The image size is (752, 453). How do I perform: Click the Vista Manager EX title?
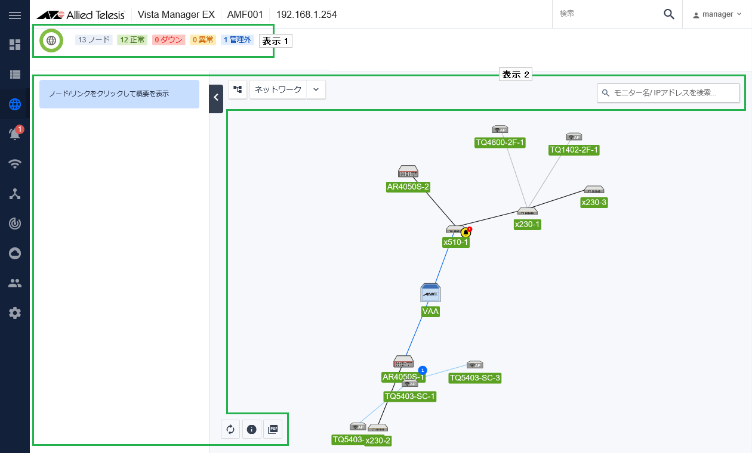pos(176,14)
